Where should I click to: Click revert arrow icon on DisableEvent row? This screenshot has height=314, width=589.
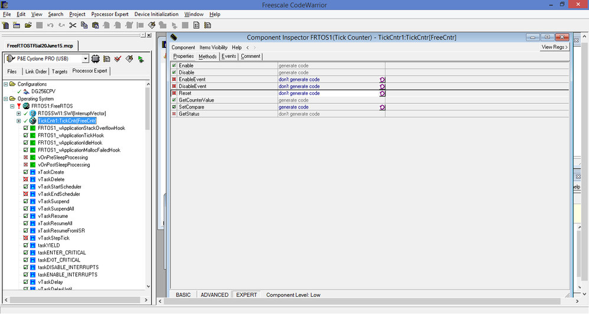pyautogui.click(x=382, y=86)
